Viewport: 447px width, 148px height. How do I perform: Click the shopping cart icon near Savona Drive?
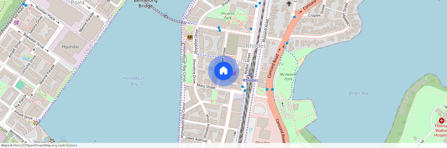coord(16,22)
